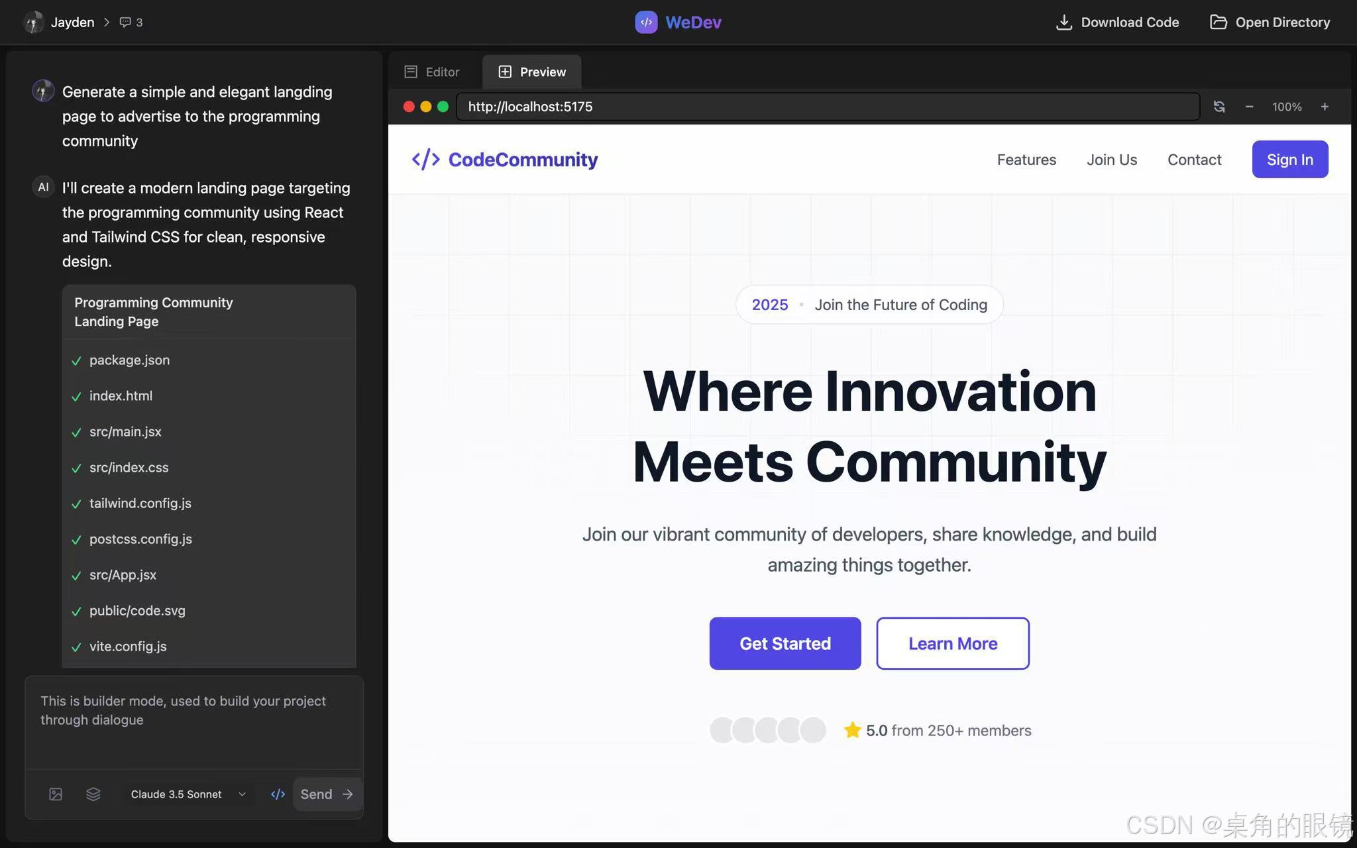1357x848 pixels.
Task: Click the image upload icon in chat input
Action: pos(56,794)
